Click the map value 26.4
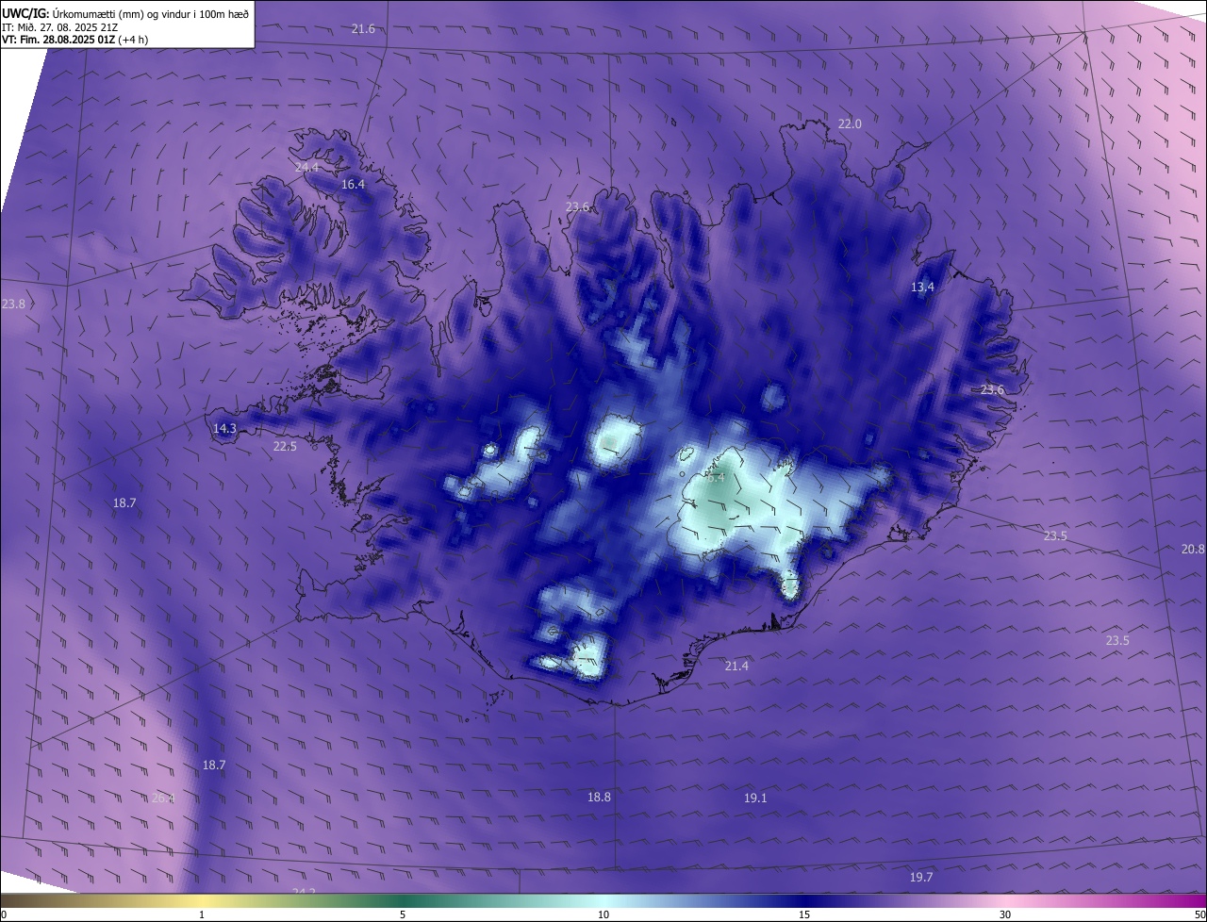The image size is (1207, 922). tap(163, 799)
